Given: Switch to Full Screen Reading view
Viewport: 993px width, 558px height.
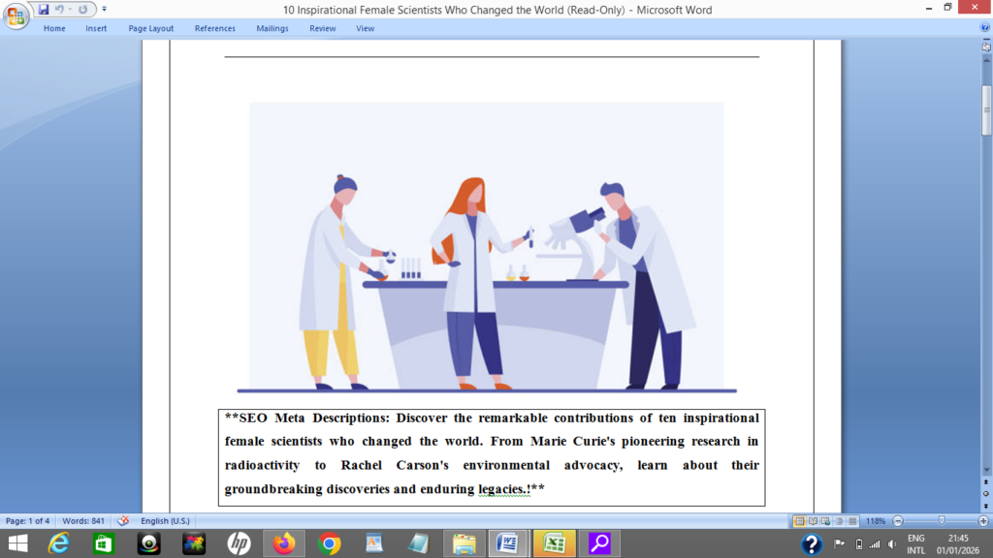Looking at the screenshot, I should click(813, 521).
